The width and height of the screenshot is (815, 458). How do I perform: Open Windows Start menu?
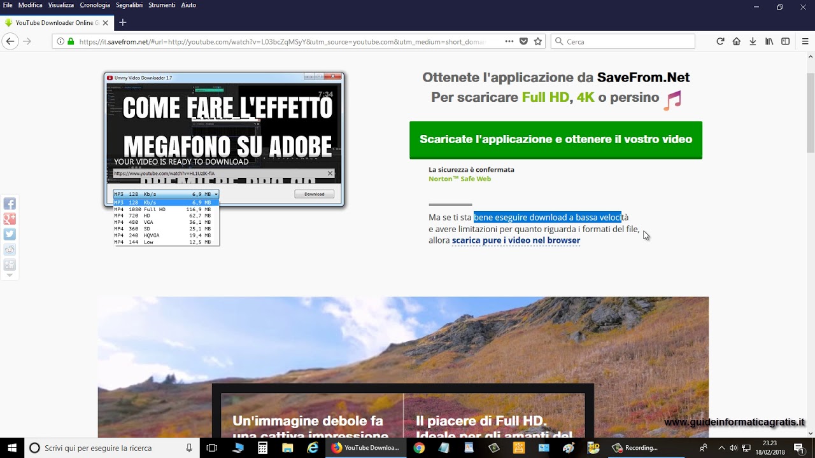coord(11,448)
